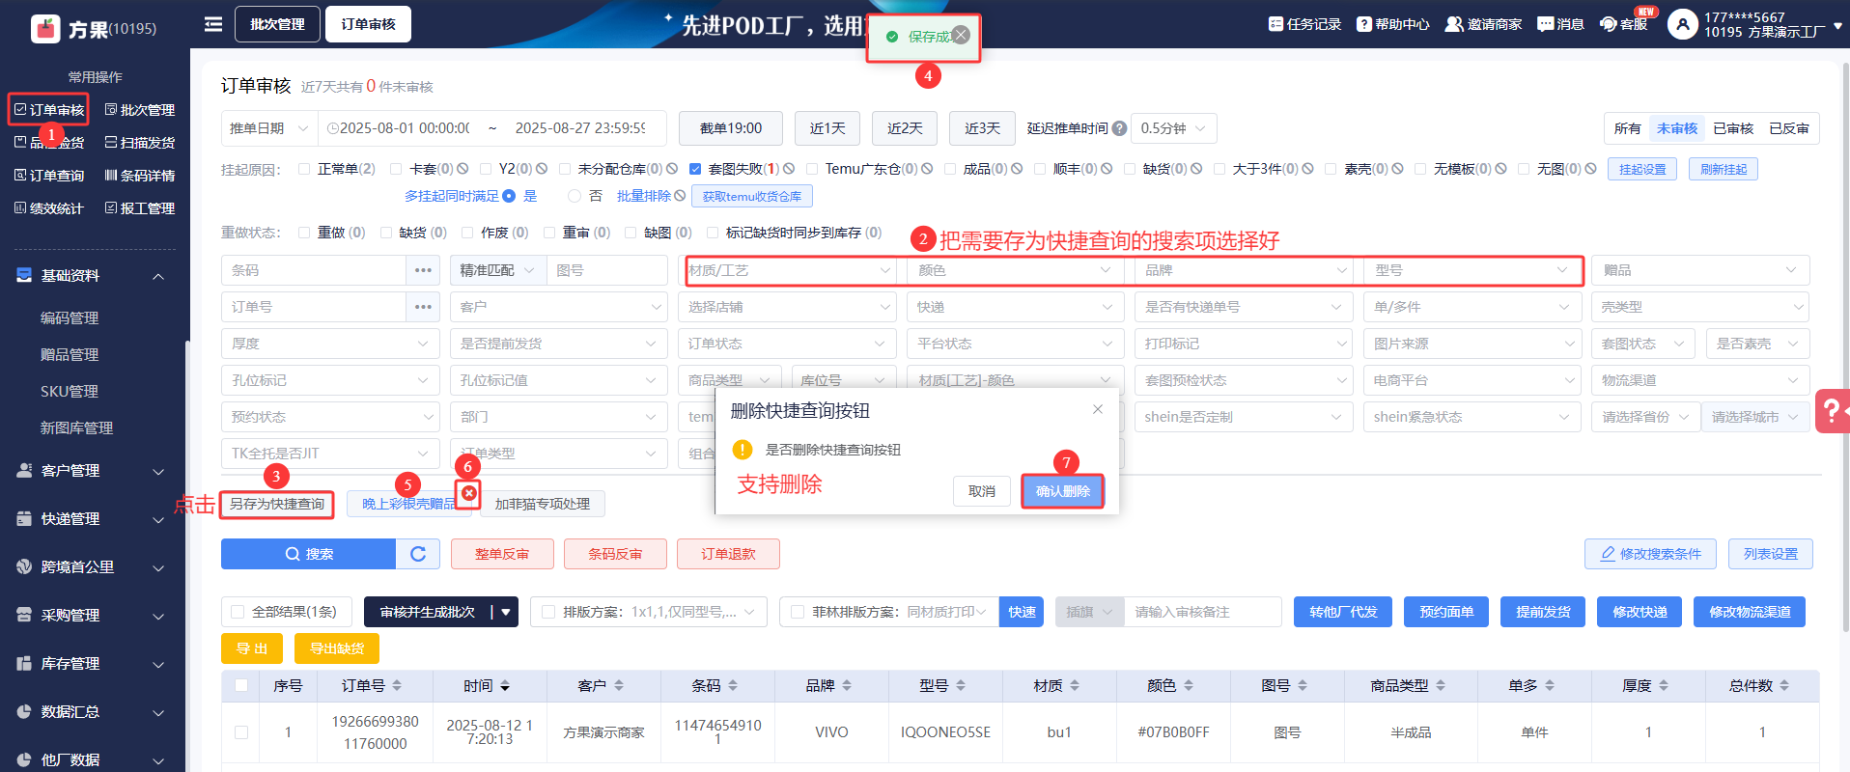Toggle the 套图失败 checkbox
This screenshot has height=772, width=1850.
click(x=695, y=169)
